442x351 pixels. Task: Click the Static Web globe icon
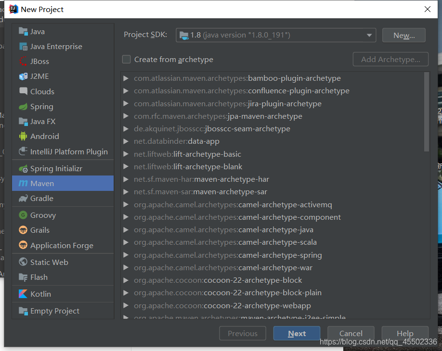[23, 262]
